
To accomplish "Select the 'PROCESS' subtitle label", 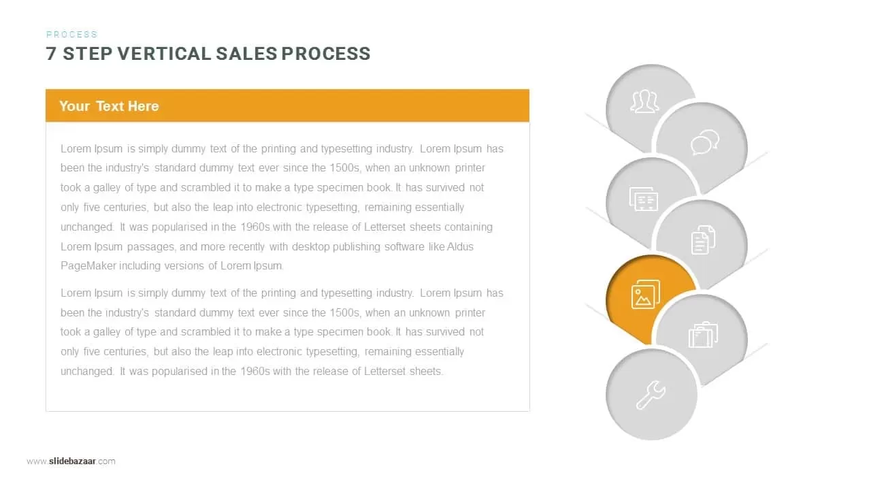I will (x=72, y=34).
